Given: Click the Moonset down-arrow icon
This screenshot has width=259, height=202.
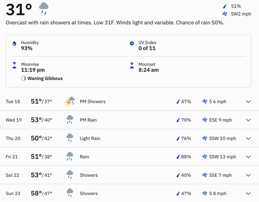Looking at the screenshot, I should (132, 65).
